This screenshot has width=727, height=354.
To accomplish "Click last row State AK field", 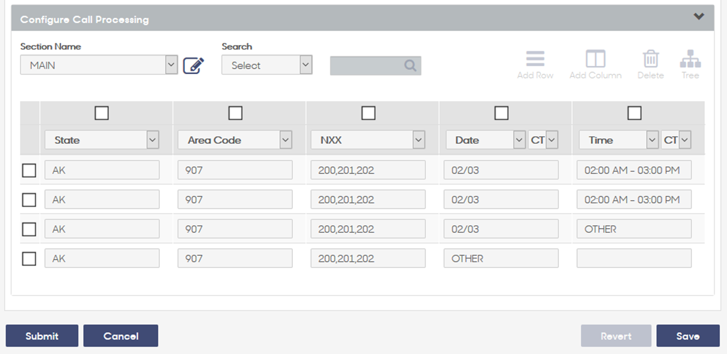I will (x=102, y=258).
